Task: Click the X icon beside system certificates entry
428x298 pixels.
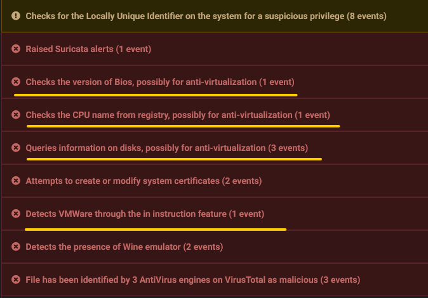Action: 16,181
